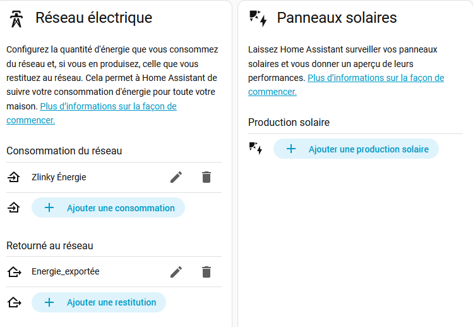Click the small solar icon under Production solaire
Screen dimensions: 473x327
click(x=255, y=149)
